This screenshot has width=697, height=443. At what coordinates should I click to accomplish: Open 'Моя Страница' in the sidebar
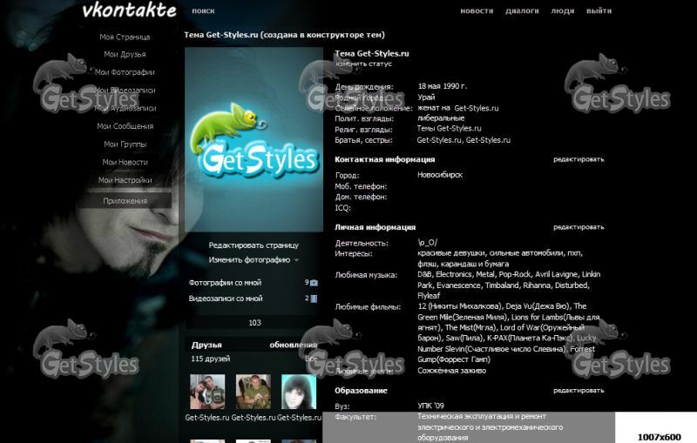click(x=125, y=37)
